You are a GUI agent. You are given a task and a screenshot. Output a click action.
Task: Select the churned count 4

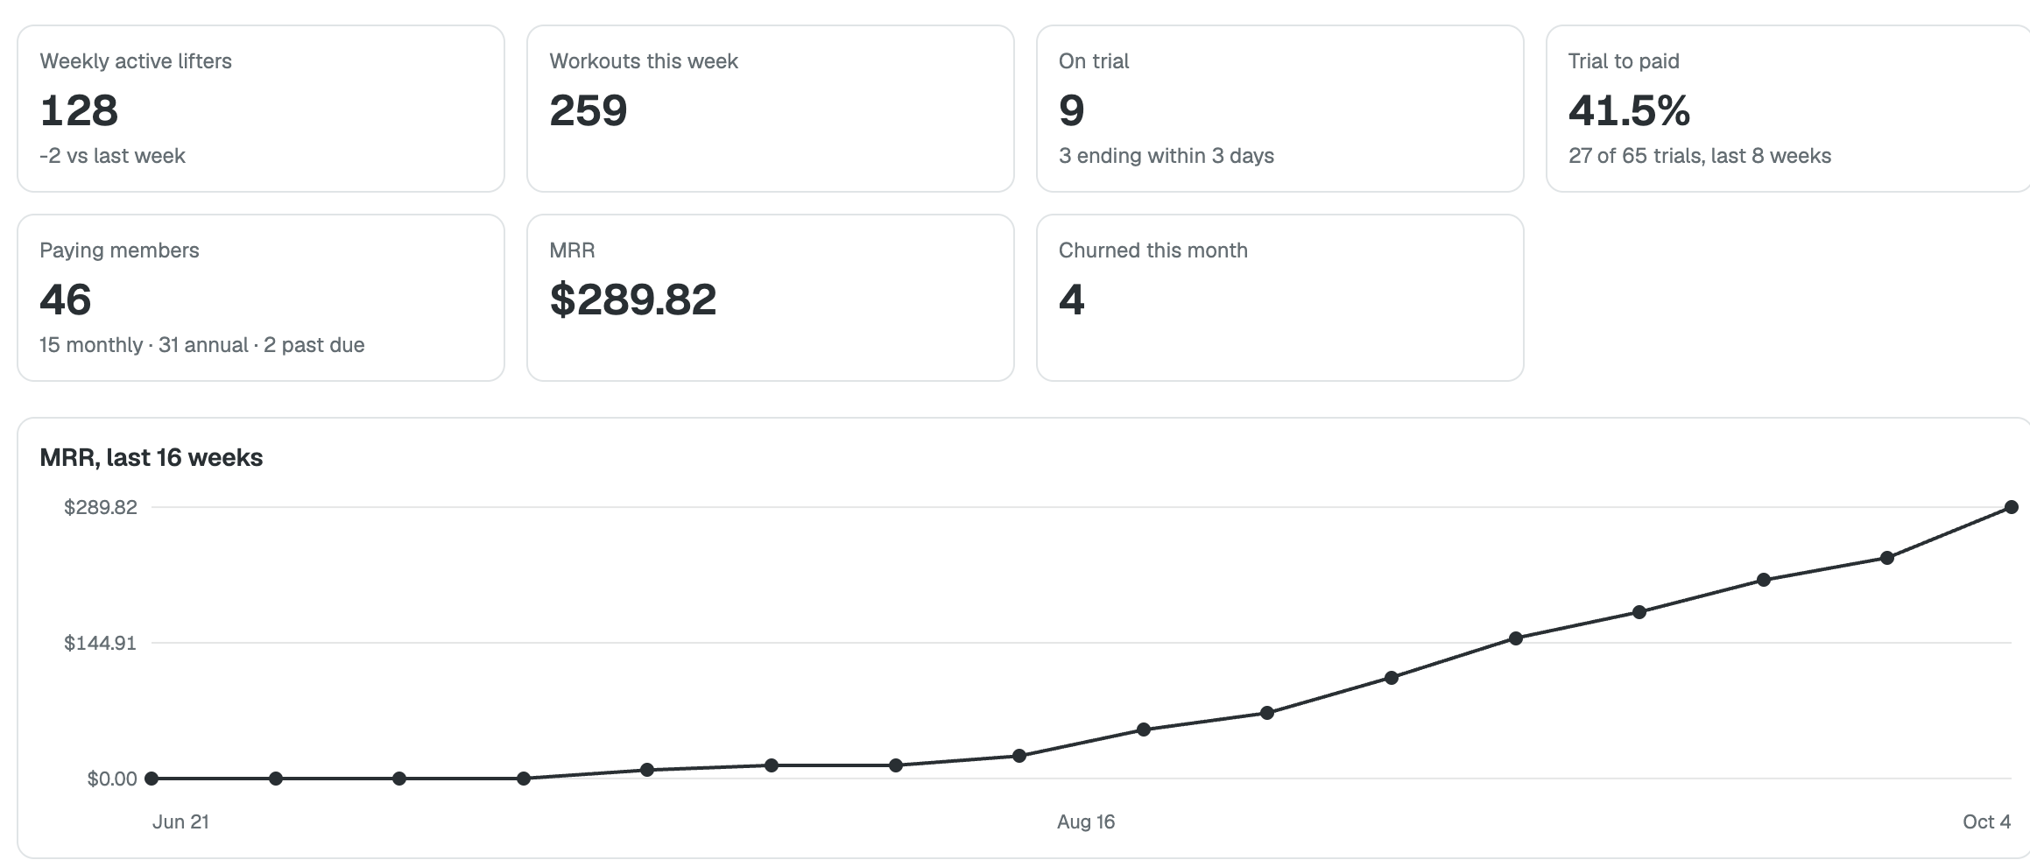pos(1072,300)
